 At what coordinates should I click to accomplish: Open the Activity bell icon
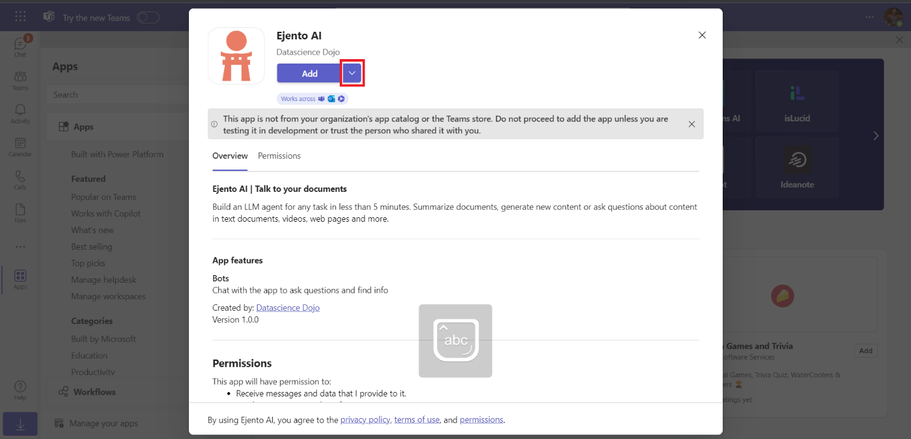(x=20, y=112)
